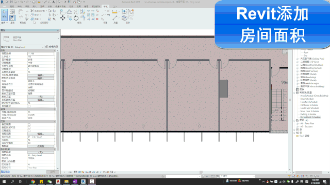
Task: Select A1 - Floor Plan sheet in browser
Action: pyautogui.click(x=307, y=123)
